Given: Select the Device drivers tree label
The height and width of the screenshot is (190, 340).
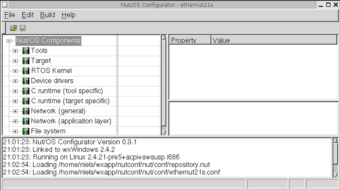Looking at the screenshot, I should [x=52, y=81].
